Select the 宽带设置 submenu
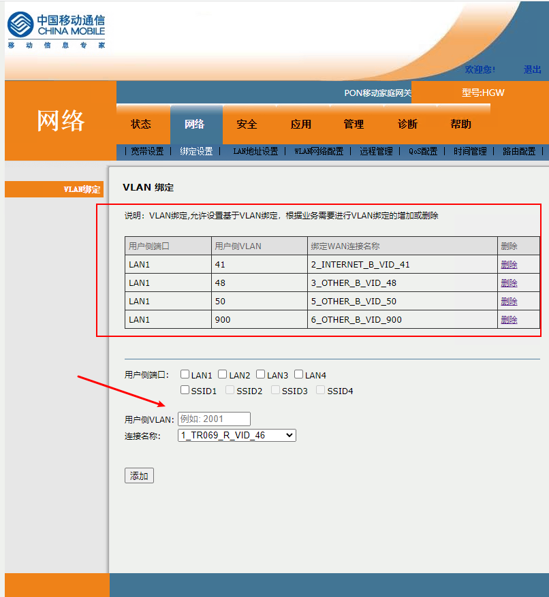This screenshot has height=597, width=549. tap(147, 151)
